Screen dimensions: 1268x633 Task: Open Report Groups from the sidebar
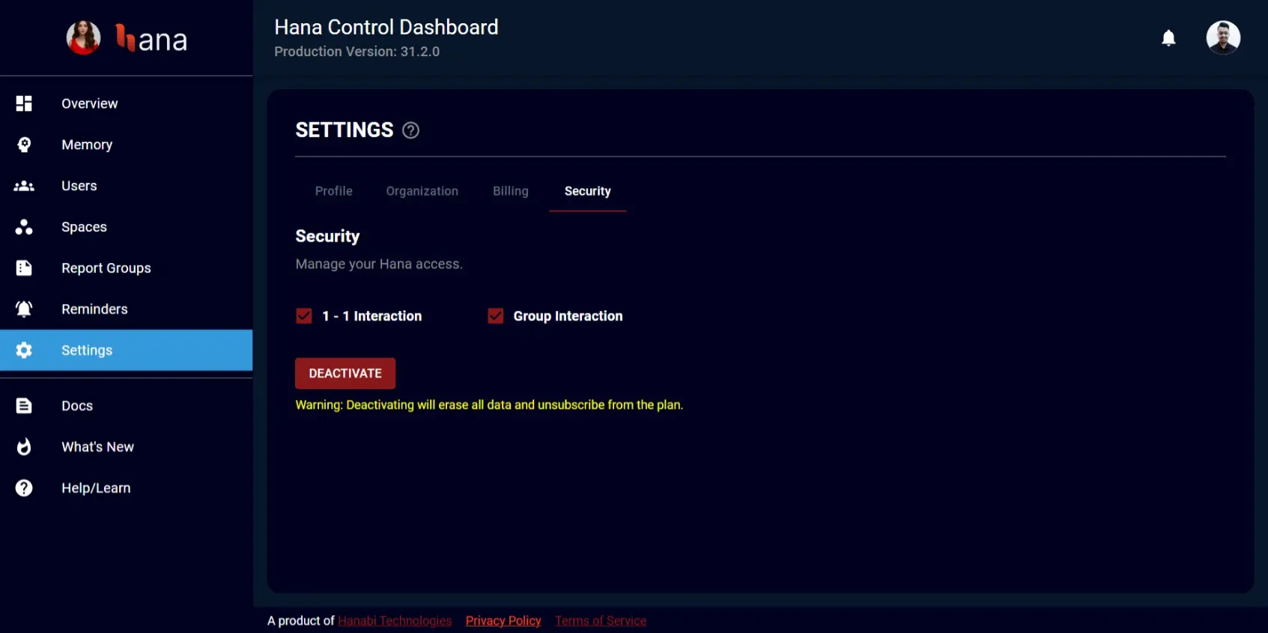[127, 268]
